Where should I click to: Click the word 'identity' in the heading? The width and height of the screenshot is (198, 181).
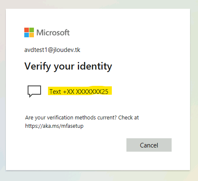click(95, 66)
